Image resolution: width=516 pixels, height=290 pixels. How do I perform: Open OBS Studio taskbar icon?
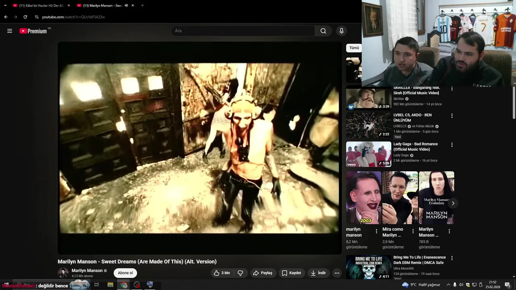pyautogui.click(x=137, y=285)
